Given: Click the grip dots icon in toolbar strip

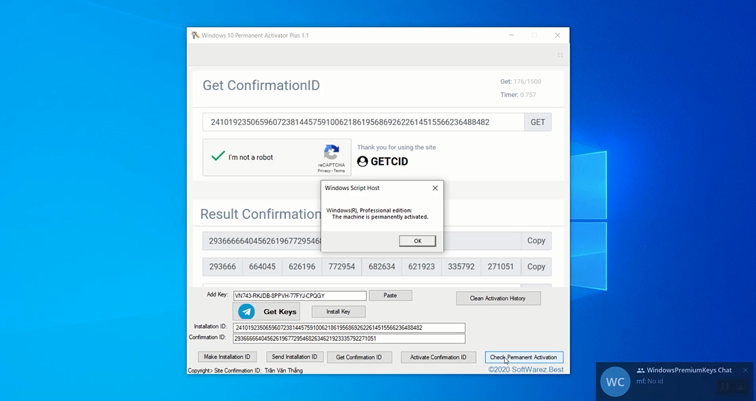Looking at the screenshot, I should (560, 55).
